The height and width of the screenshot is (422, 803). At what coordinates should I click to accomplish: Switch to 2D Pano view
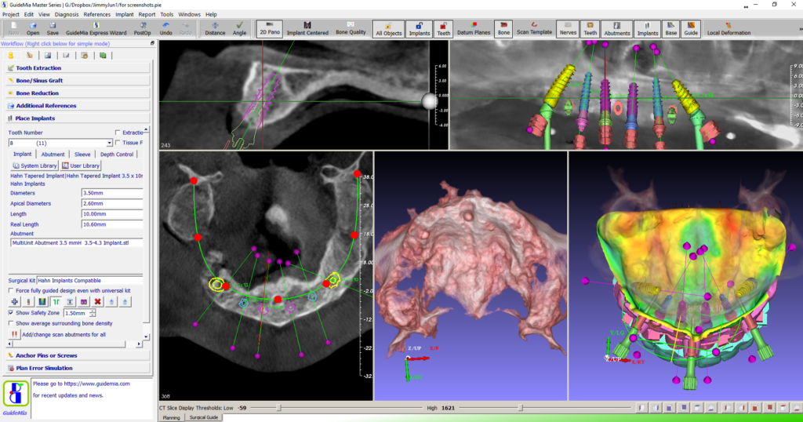click(x=271, y=29)
